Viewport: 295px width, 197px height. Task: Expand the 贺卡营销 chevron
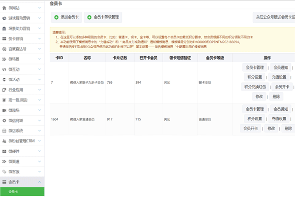pos(39,38)
